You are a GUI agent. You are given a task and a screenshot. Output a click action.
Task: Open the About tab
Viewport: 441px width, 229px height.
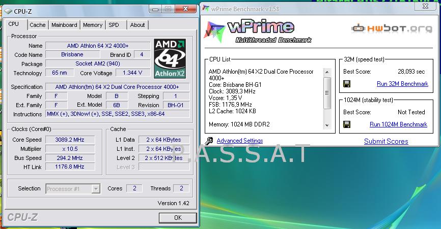click(137, 25)
